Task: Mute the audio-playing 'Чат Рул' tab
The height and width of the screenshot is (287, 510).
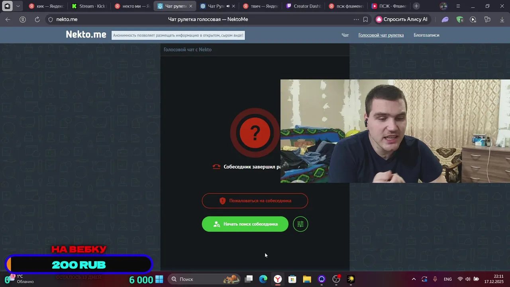Action: point(228,6)
